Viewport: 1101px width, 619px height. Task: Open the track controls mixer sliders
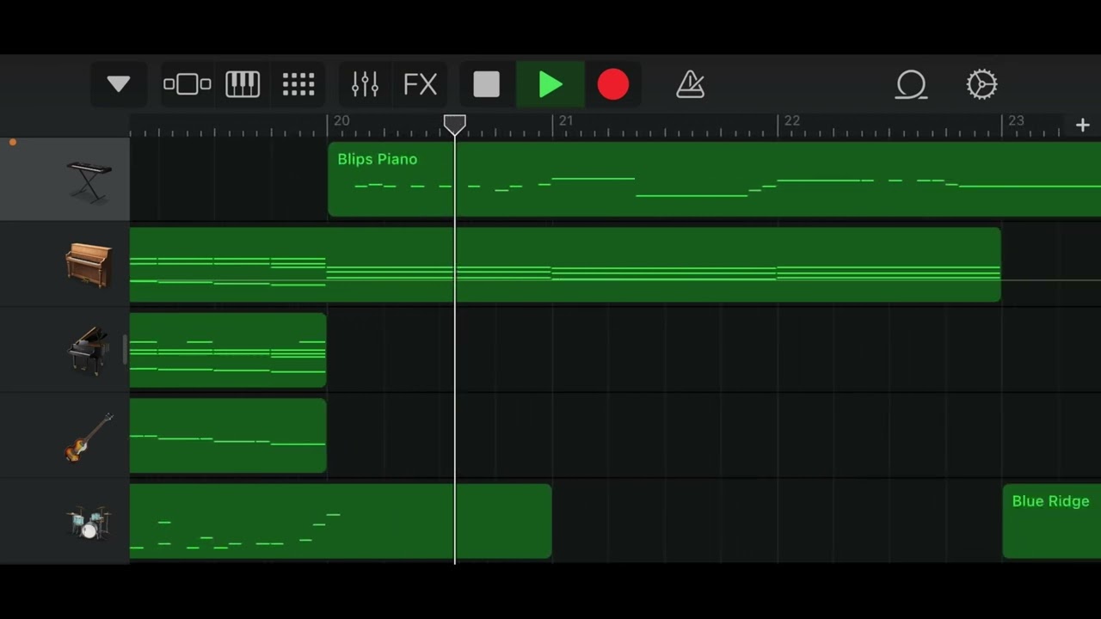[x=365, y=84]
